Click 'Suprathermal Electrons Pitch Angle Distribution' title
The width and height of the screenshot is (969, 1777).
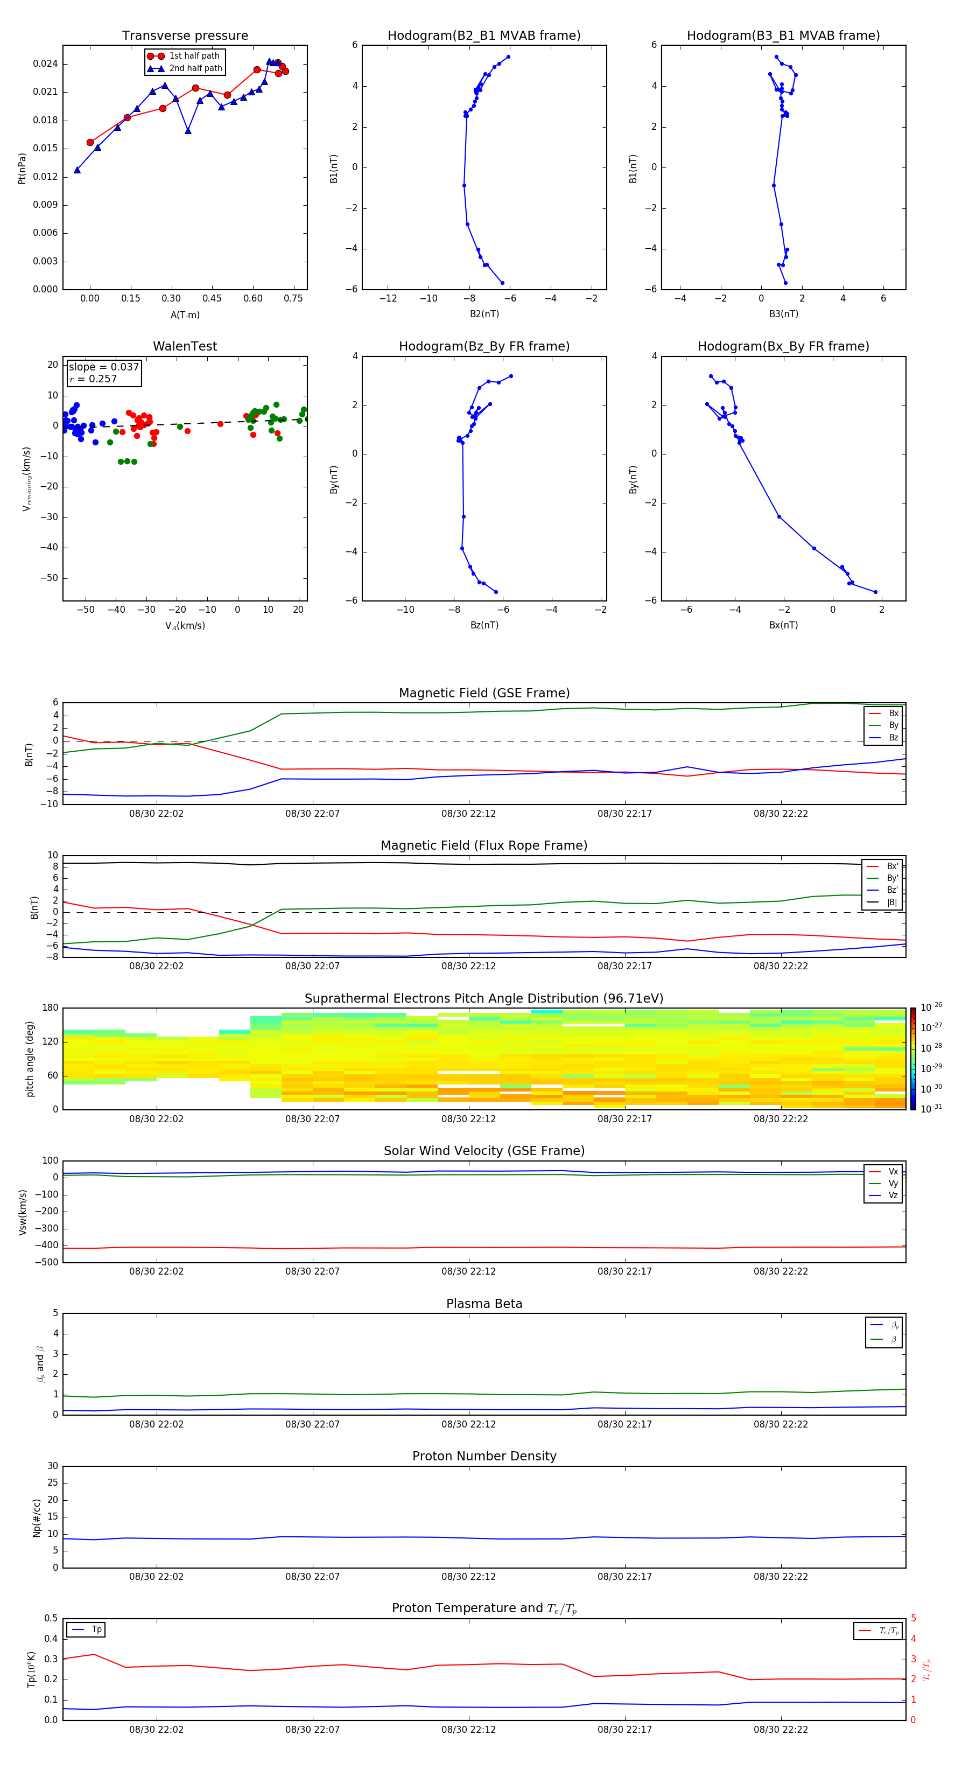pyautogui.click(x=484, y=999)
